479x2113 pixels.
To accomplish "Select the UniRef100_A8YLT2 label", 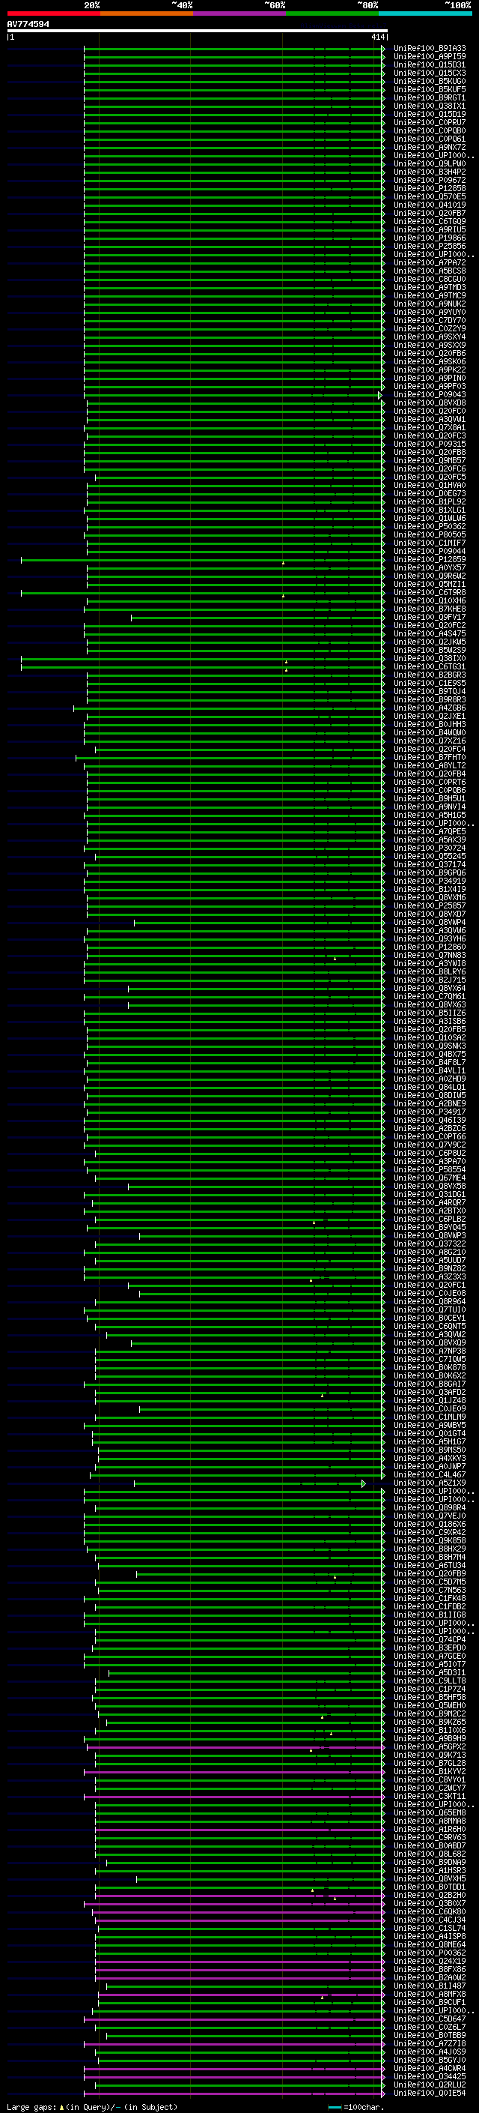I will pos(429,766).
